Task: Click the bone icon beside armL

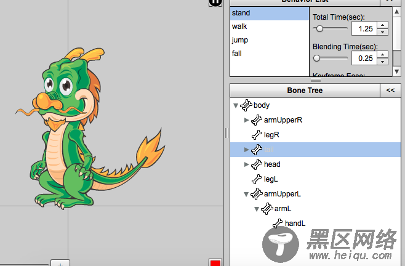Action: (x=267, y=209)
